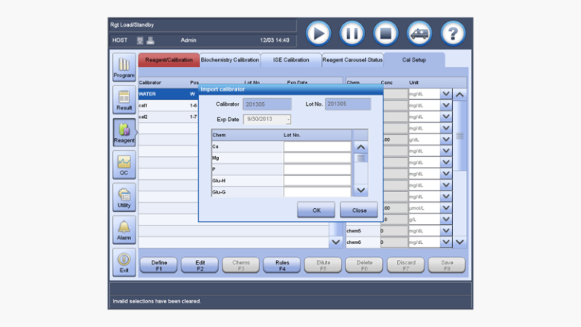Click the Define F1 button
The width and height of the screenshot is (581, 327).
tap(159, 265)
